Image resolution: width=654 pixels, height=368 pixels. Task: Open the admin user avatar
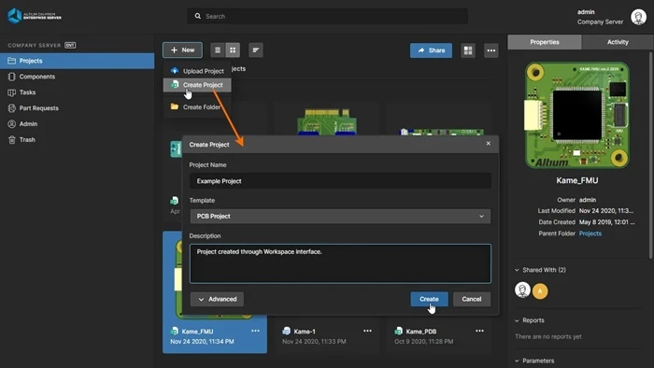point(638,17)
